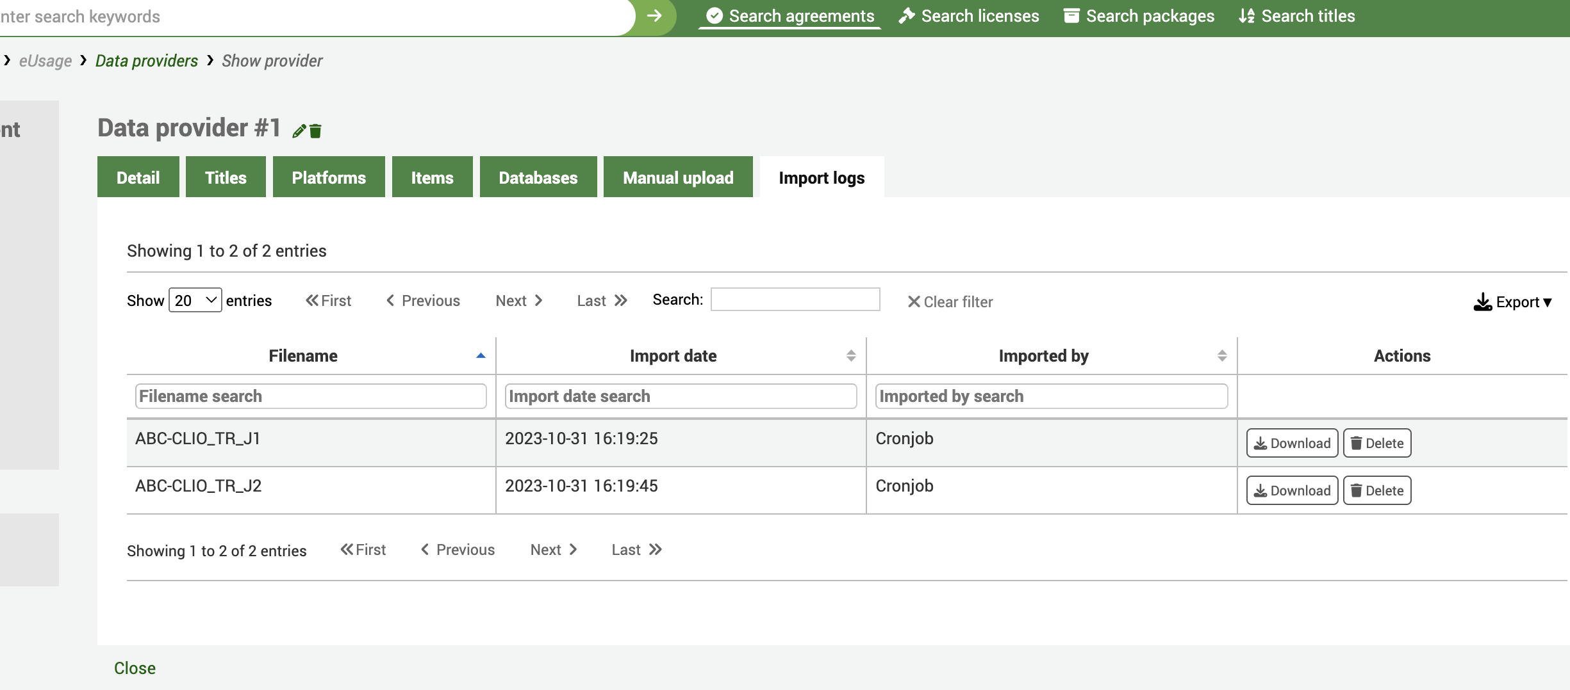Edit the Data provider name via pencil icon

[x=299, y=131]
